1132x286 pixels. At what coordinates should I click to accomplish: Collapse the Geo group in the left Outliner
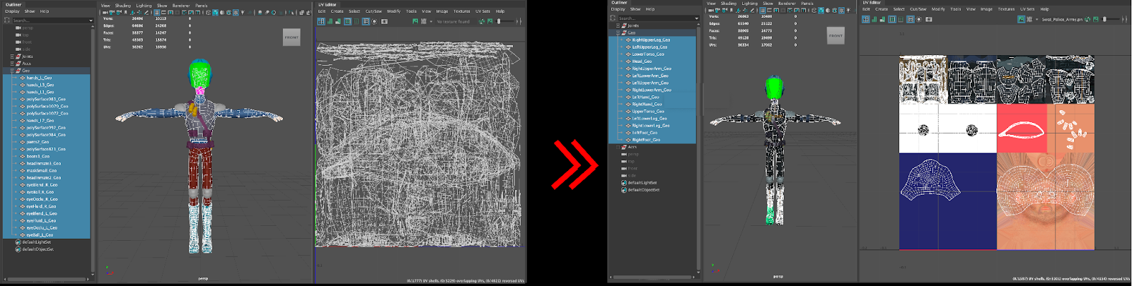pyautogui.click(x=12, y=71)
